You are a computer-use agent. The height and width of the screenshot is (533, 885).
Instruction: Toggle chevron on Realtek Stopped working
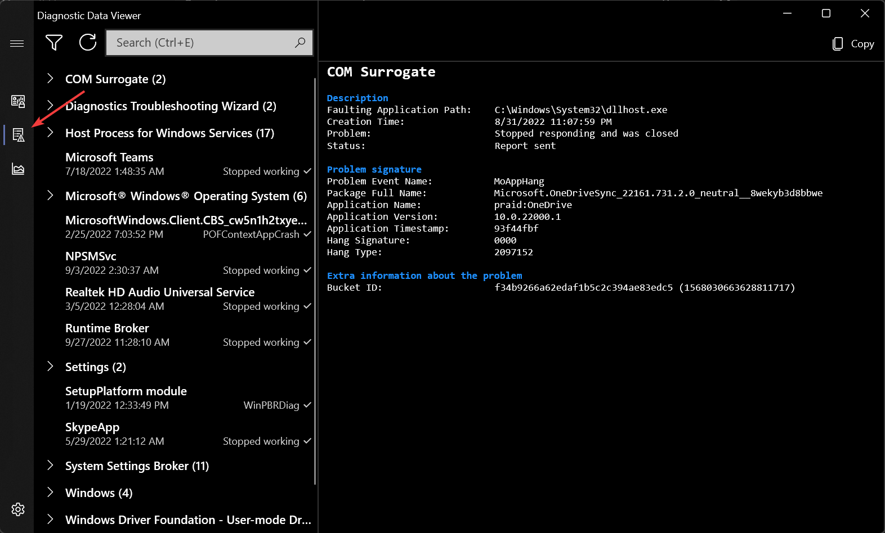tap(307, 306)
